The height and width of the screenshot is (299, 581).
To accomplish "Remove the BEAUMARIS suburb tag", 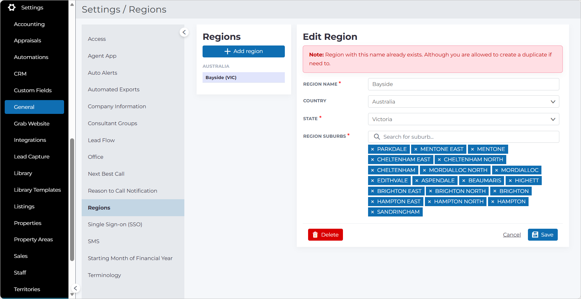I will pyautogui.click(x=464, y=181).
